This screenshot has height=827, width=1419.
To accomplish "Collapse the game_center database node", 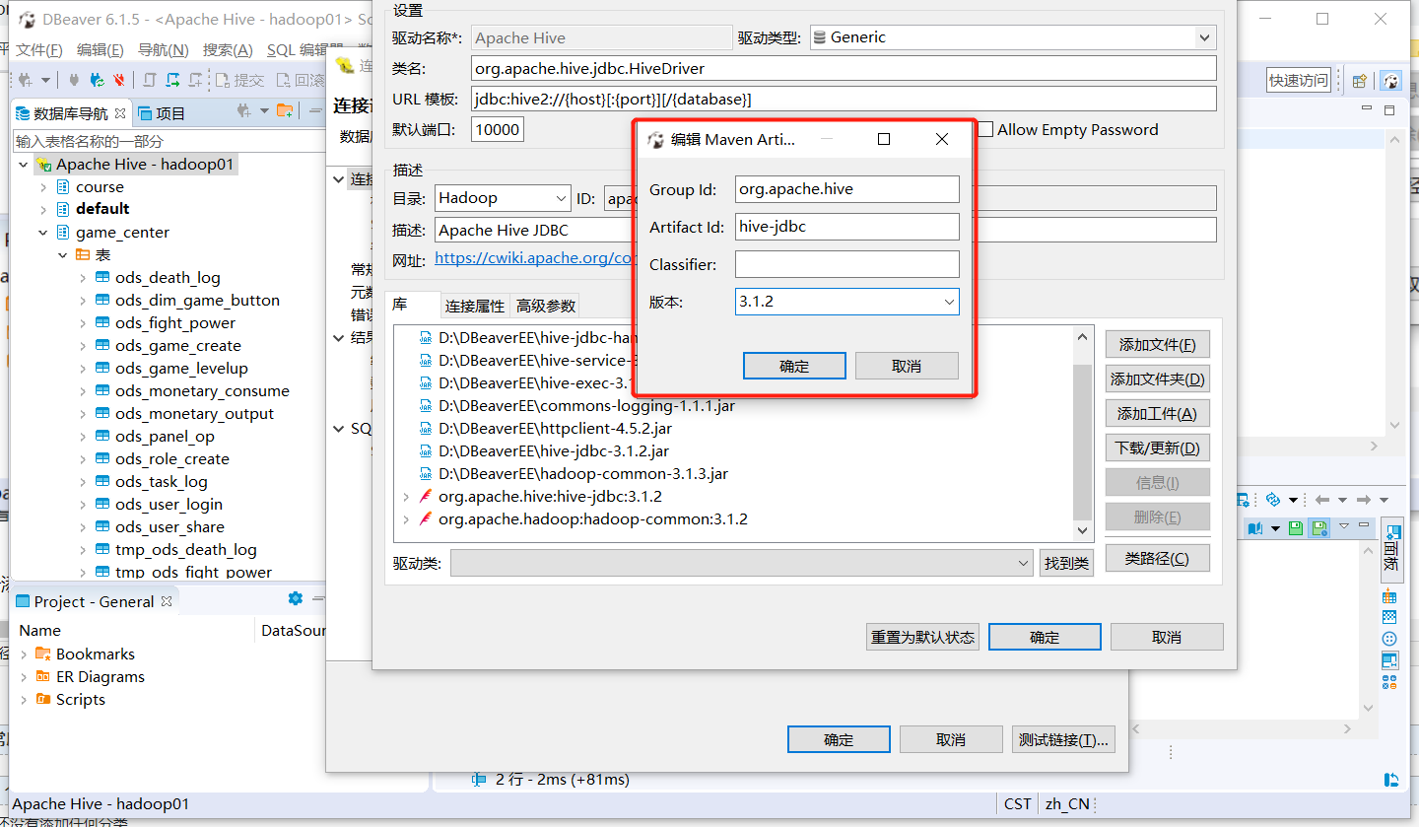I will (x=43, y=233).
